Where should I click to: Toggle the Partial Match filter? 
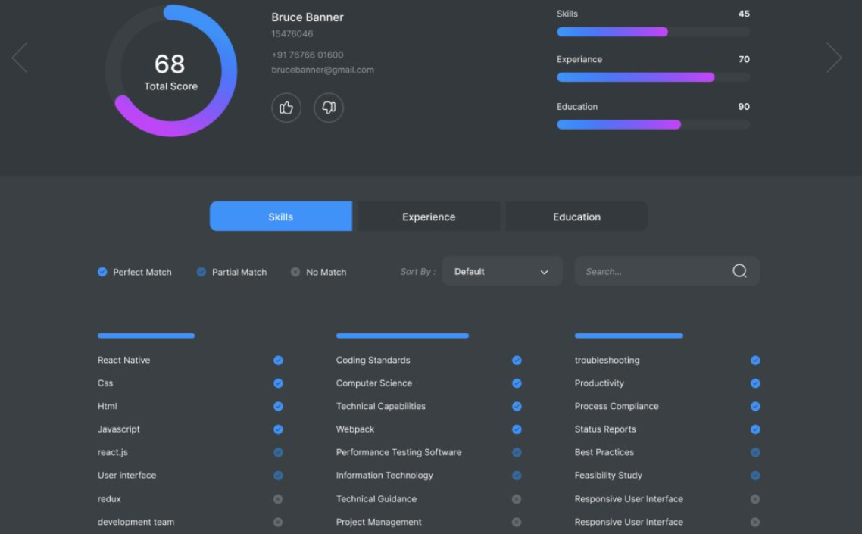pyautogui.click(x=232, y=272)
